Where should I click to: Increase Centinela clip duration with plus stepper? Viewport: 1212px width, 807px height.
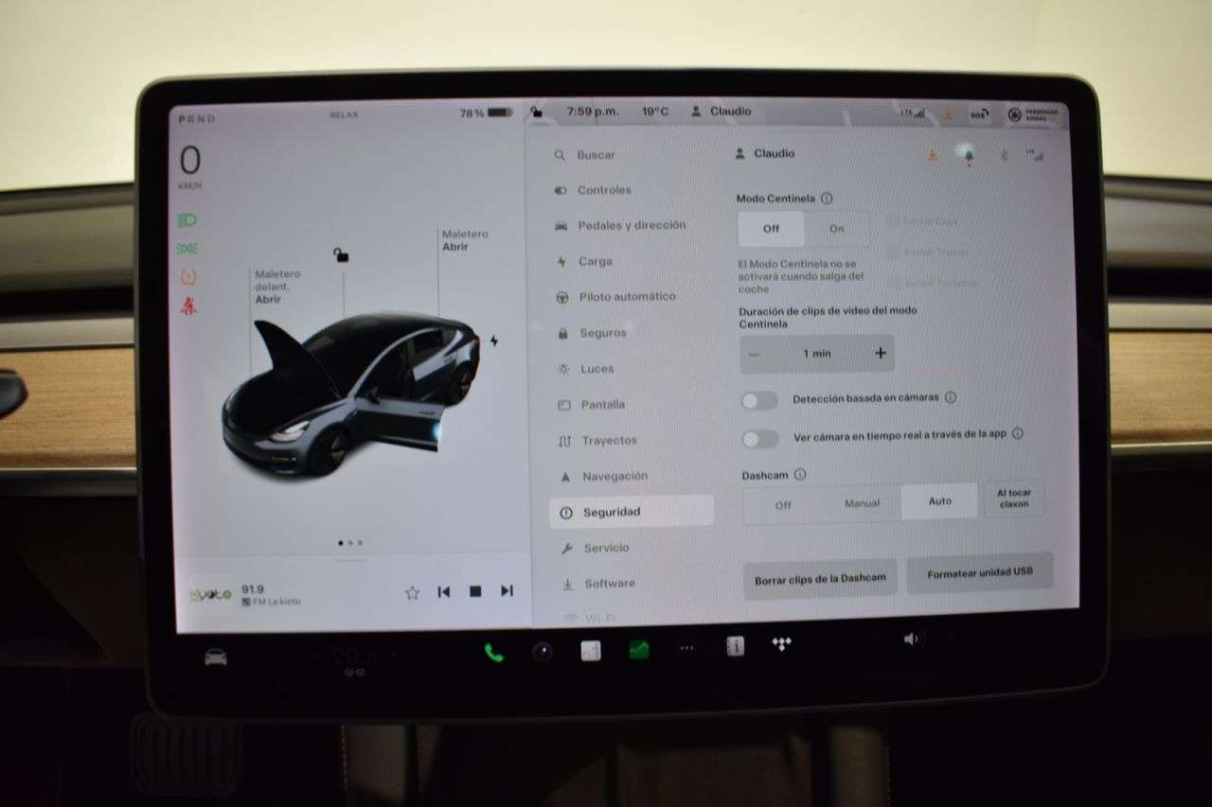(x=879, y=352)
